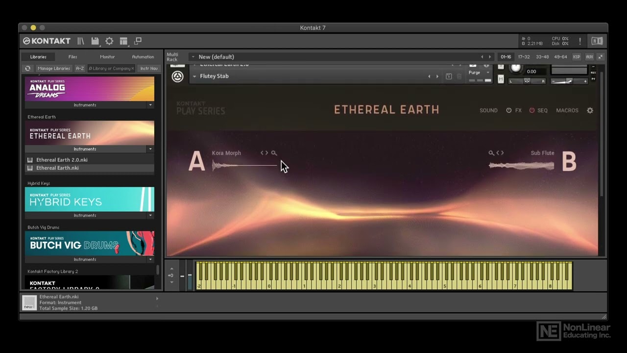Open Ethereal Earth instrument settings cog
The width and height of the screenshot is (627, 353).
pos(590,110)
